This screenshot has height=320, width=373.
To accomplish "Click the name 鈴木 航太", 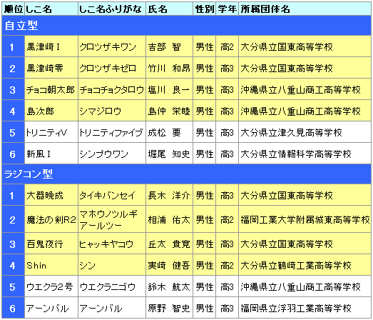I will click(169, 287).
